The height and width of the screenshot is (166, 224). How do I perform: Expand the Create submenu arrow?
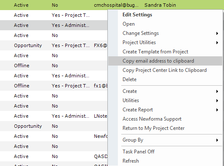(217, 92)
